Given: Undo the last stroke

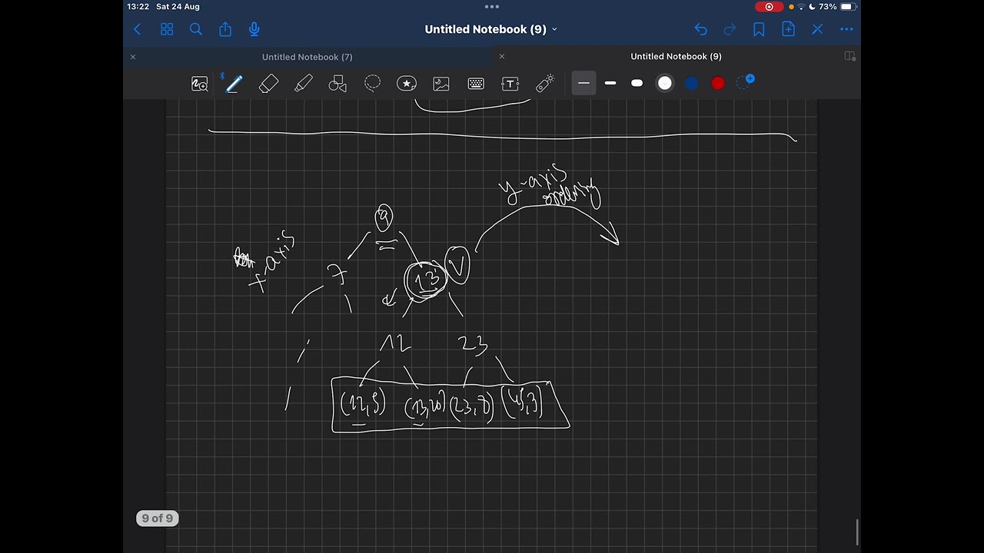Looking at the screenshot, I should (x=700, y=29).
